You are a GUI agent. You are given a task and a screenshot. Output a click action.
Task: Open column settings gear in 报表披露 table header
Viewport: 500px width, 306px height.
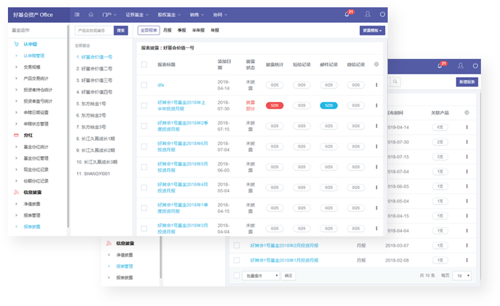[377, 64]
